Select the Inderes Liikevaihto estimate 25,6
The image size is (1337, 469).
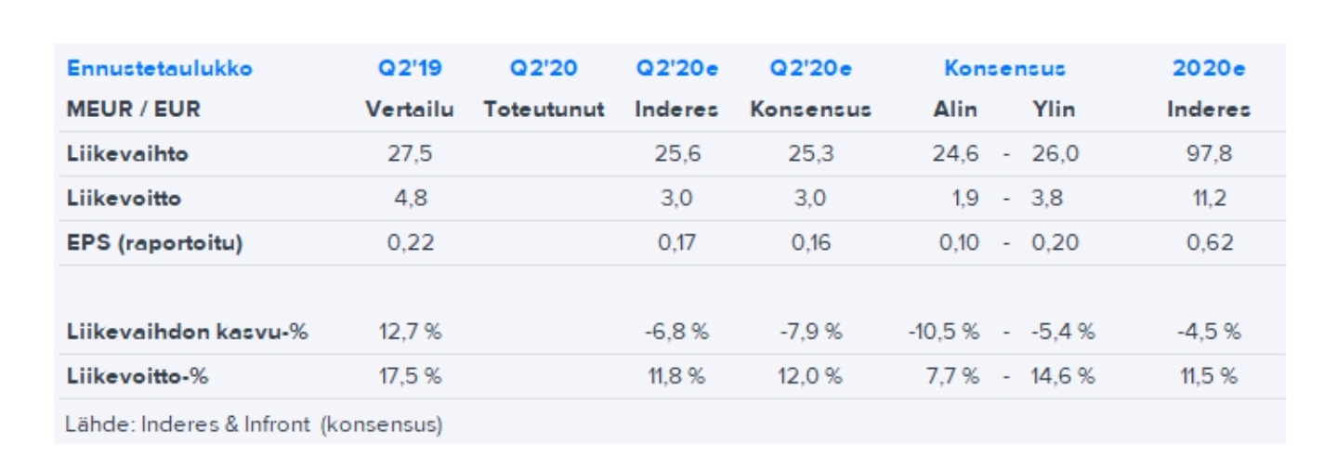pyautogui.click(x=676, y=154)
